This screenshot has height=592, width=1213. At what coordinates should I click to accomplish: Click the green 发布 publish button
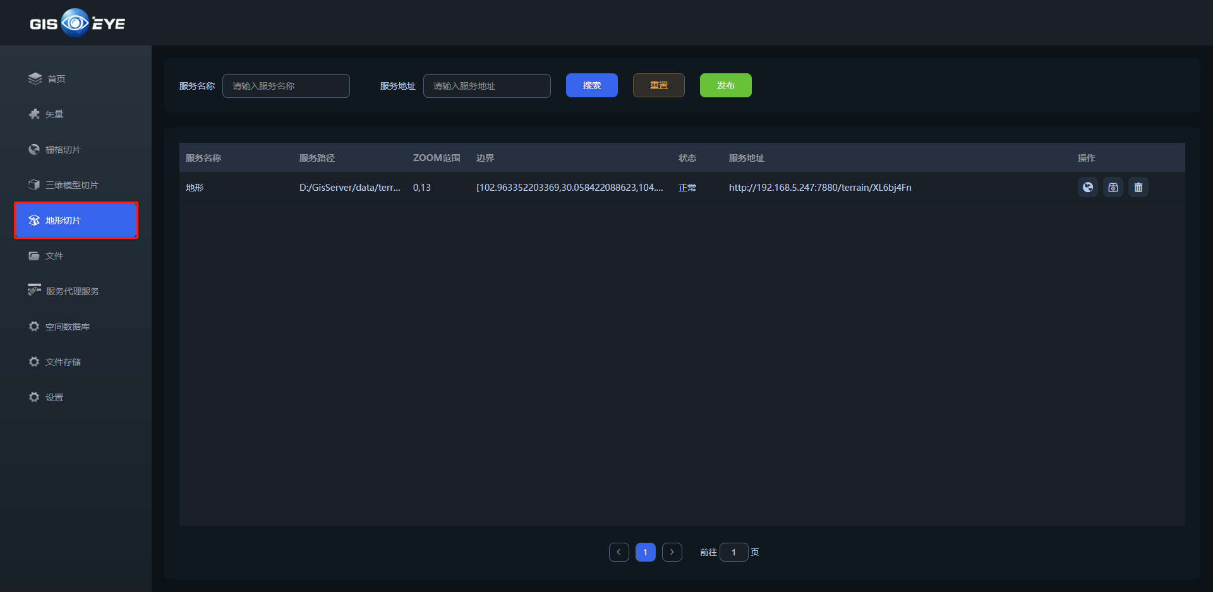(726, 85)
